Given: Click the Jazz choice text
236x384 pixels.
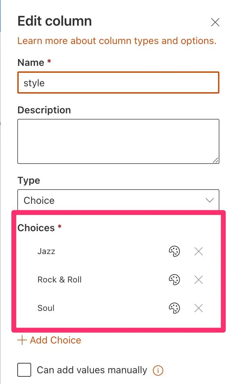Looking at the screenshot, I should pos(46,251).
